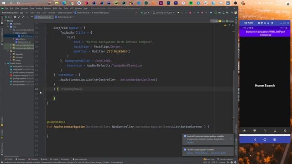292x164 pixels.
Task: Tap the settings gear in emulator bottom navigation
Action: pyautogui.click(x=285, y=131)
